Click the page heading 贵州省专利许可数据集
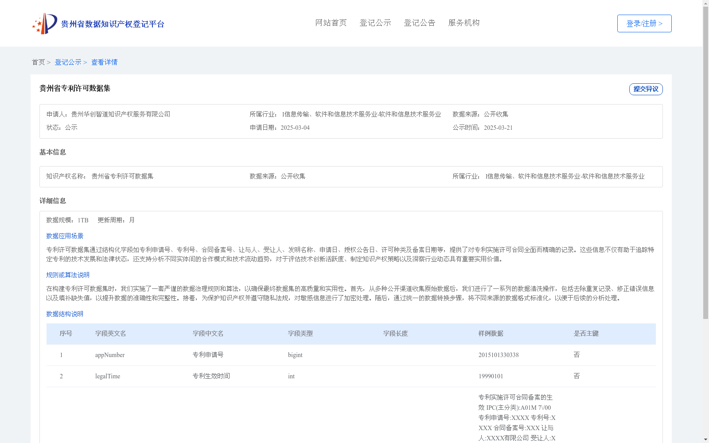 tap(75, 88)
